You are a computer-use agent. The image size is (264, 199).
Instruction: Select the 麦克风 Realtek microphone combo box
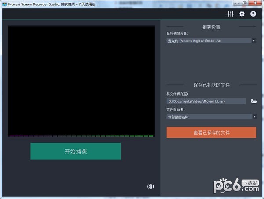208,40
